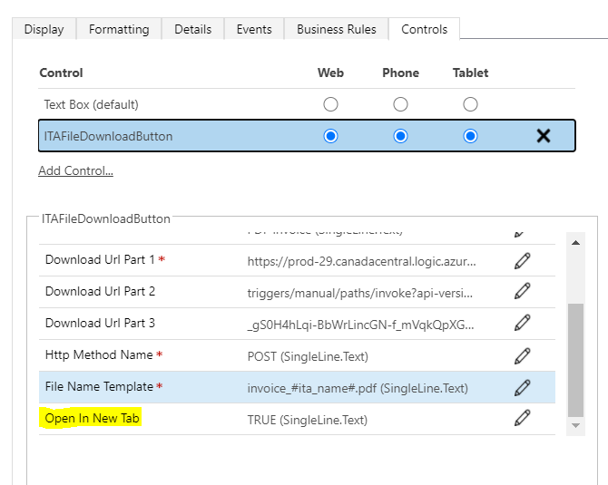Click the TRUE (SingleLine.Text) value
The width and height of the screenshot is (608, 485).
point(308,420)
